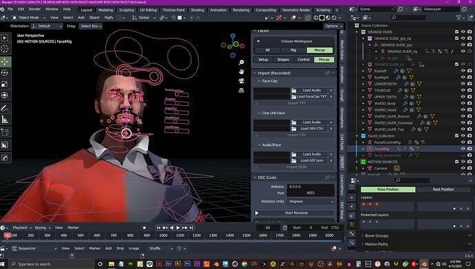
Task: Open File Explorer from taskbar
Action: point(112,264)
